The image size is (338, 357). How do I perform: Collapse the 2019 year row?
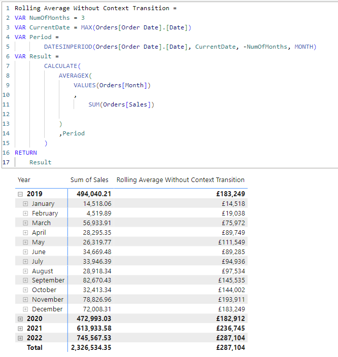tap(20, 194)
